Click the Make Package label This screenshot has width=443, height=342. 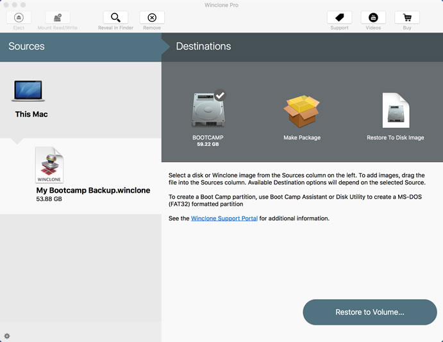click(x=302, y=138)
